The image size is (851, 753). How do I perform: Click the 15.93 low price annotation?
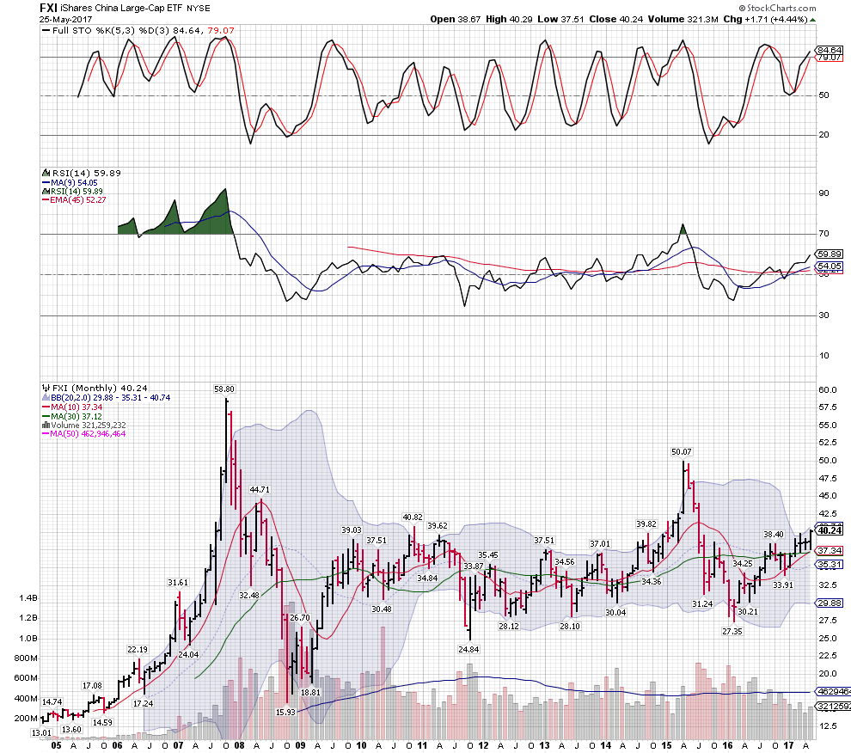[285, 712]
